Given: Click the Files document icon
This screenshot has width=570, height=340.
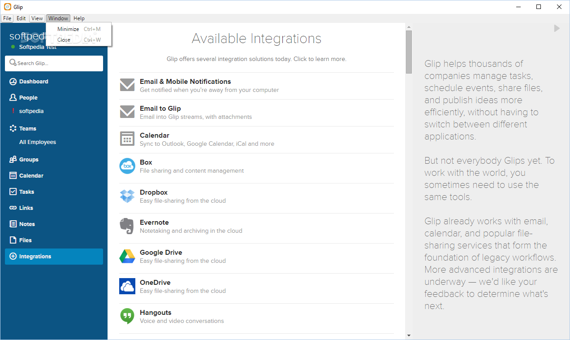Looking at the screenshot, I should tap(13, 240).
